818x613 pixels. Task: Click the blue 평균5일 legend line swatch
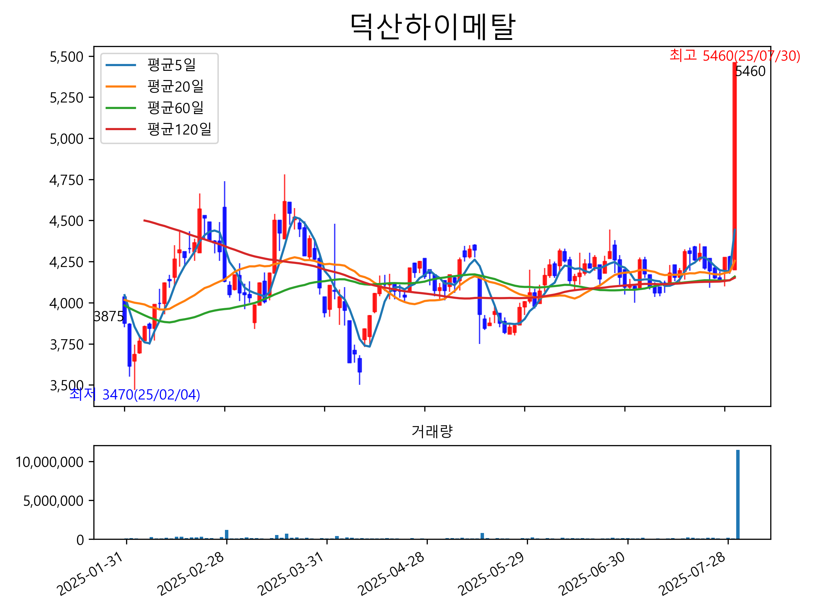[121, 65]
